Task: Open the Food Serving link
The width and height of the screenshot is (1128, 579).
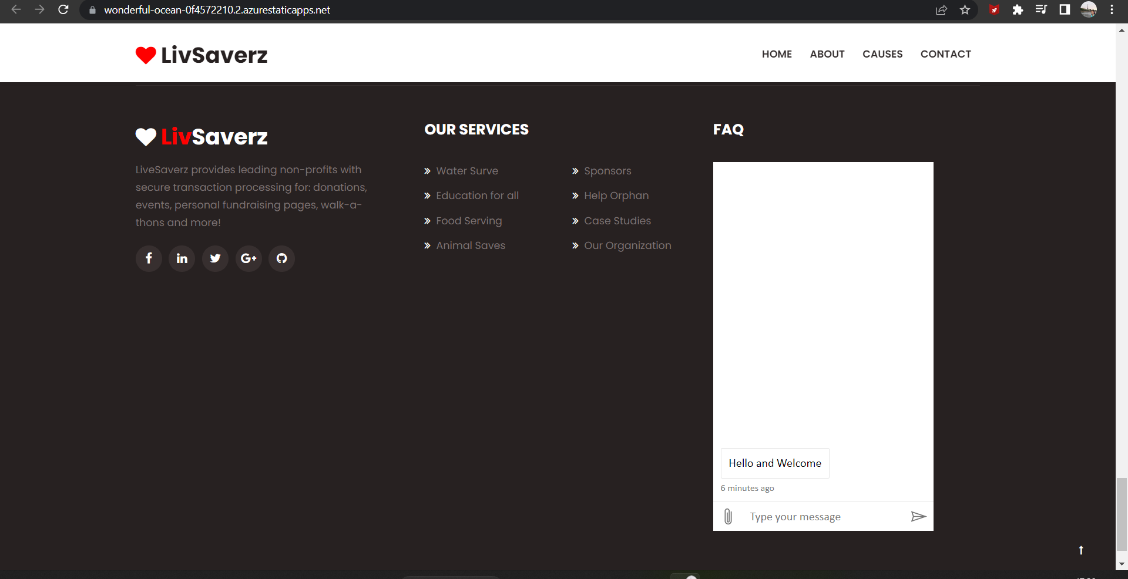Action: tap(469, 221)
